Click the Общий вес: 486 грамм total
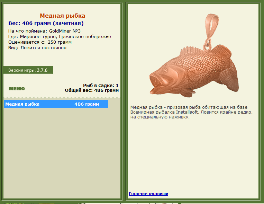This screenshot has height=204, width=264. [x=92, y=90]
